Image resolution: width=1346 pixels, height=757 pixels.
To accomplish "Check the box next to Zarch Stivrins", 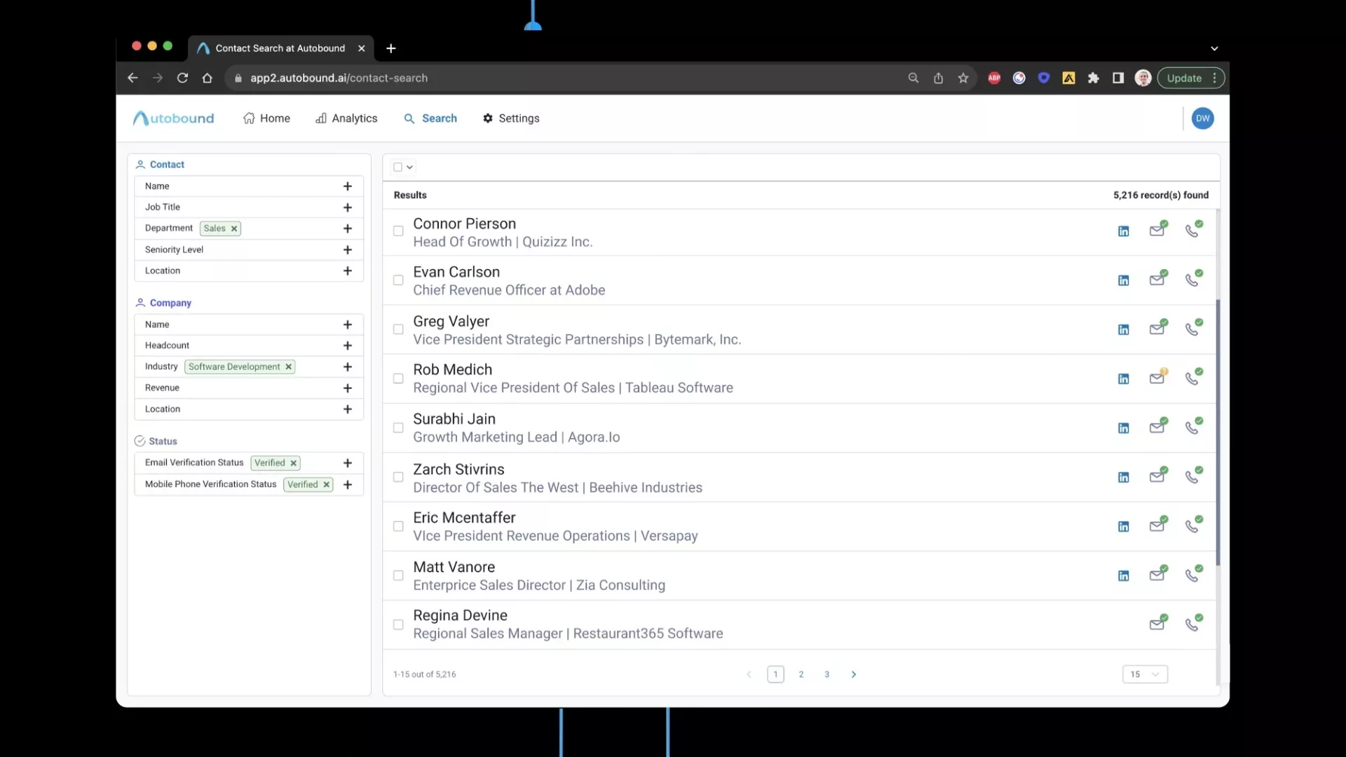I will point(398,477).
